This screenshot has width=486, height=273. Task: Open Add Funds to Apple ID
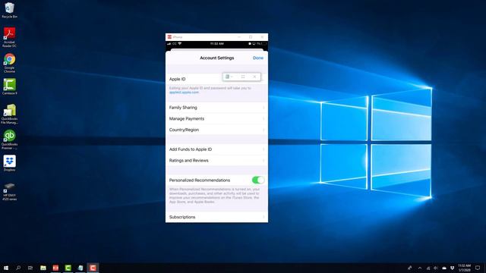[216, 149]
